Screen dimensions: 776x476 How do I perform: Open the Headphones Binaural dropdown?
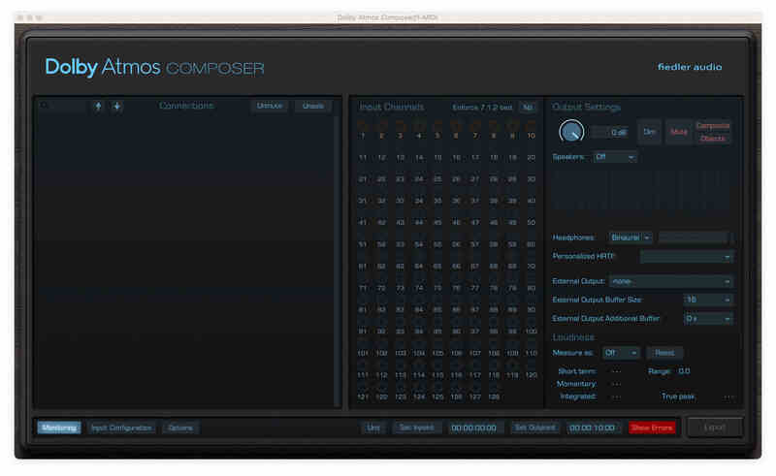coord(630,238)
